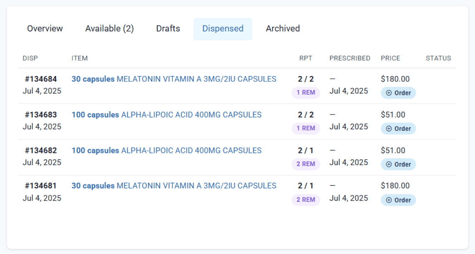Click dispense number #134682
The image size is (475, 254).
(x=41, y=151)
